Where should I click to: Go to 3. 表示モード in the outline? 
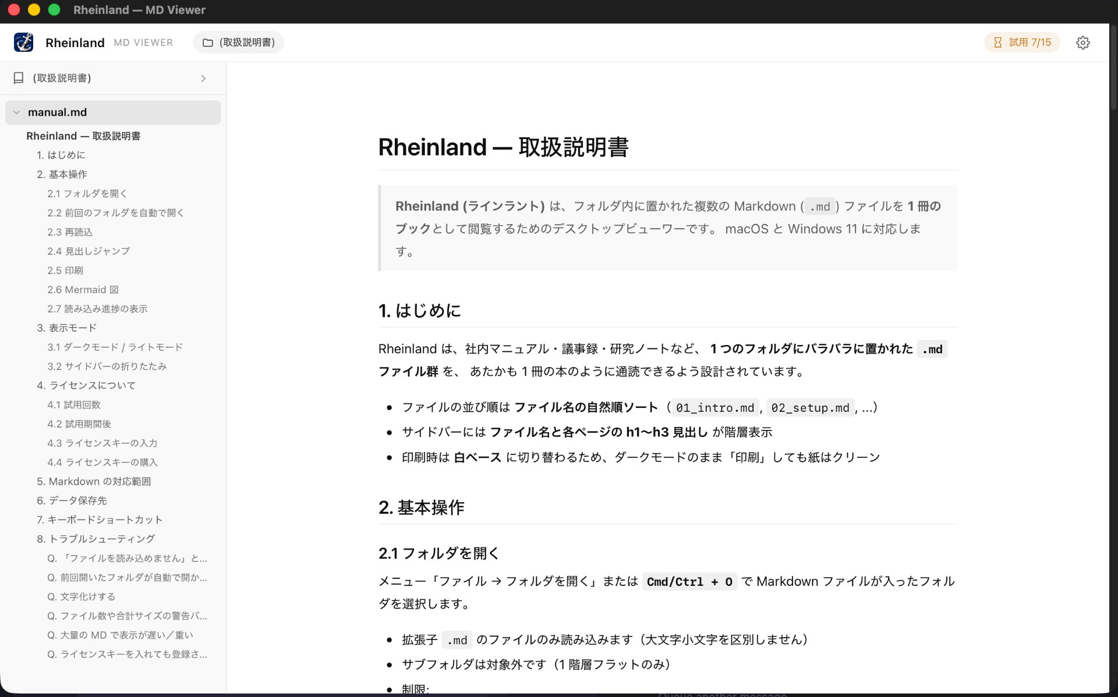[x=66, y=328]
